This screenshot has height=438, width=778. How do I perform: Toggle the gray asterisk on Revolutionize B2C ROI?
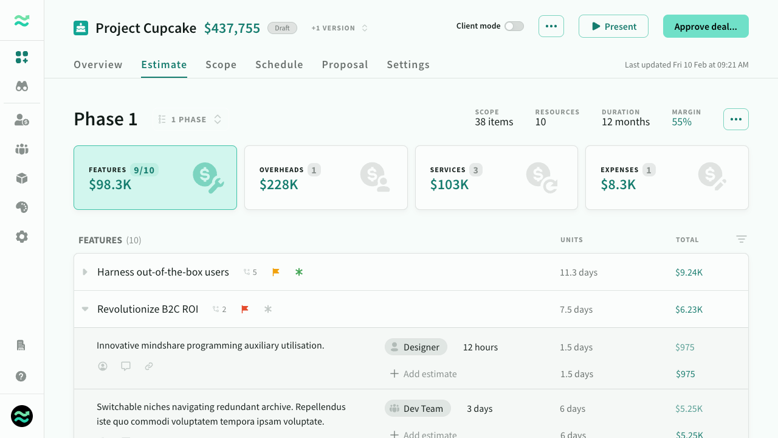pos(268,310)
